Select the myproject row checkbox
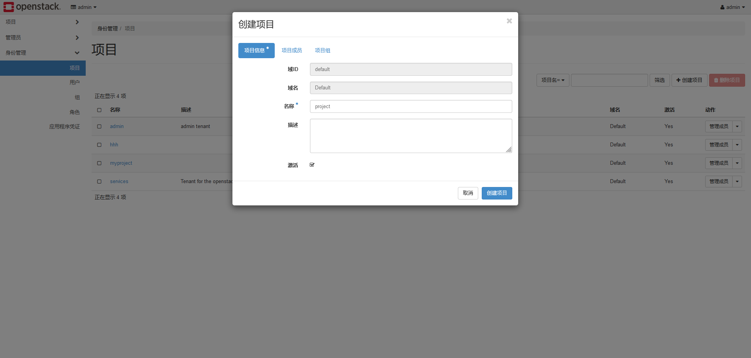The height and width of the screenshot is (358, 751). click(99, 163)
